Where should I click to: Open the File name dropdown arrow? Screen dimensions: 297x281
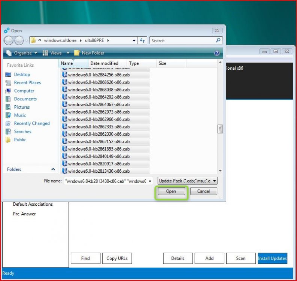click(150, 181)
